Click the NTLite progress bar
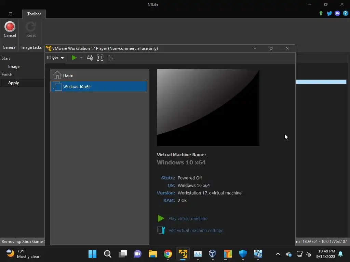The width and height of the screenshot is (350, 262). click(x=321, y=82)
